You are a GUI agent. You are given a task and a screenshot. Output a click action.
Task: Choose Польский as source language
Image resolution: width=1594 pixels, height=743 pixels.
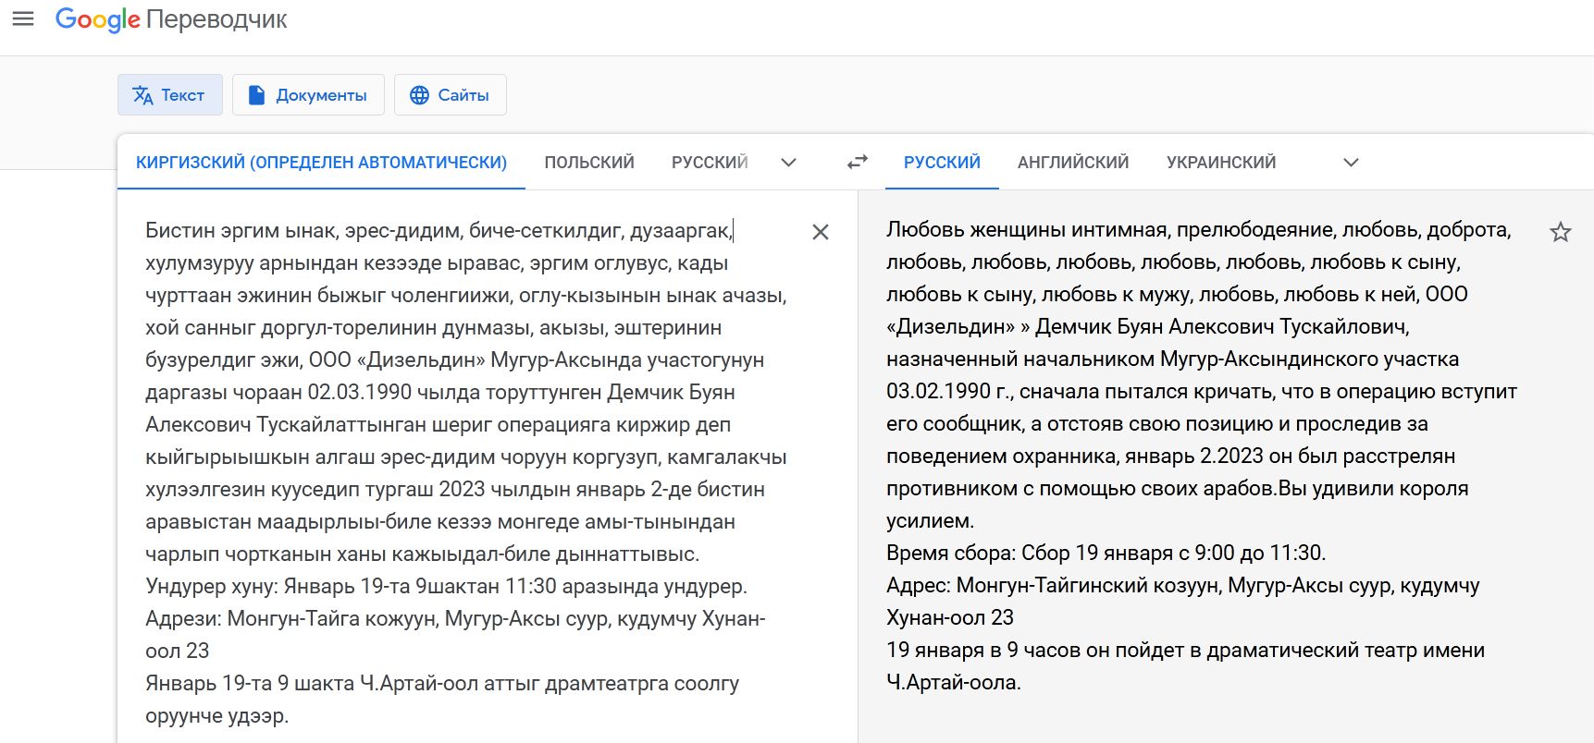coord(588,163)
